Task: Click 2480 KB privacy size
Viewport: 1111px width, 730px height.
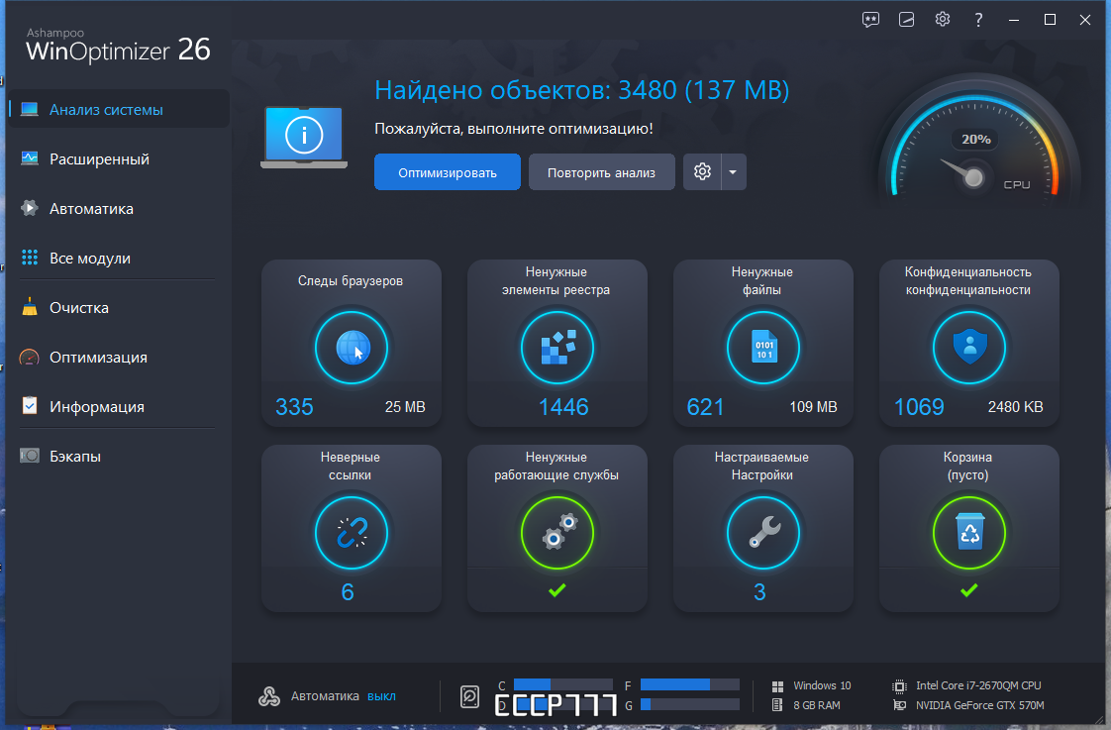Action: (x=1015, y=407)
